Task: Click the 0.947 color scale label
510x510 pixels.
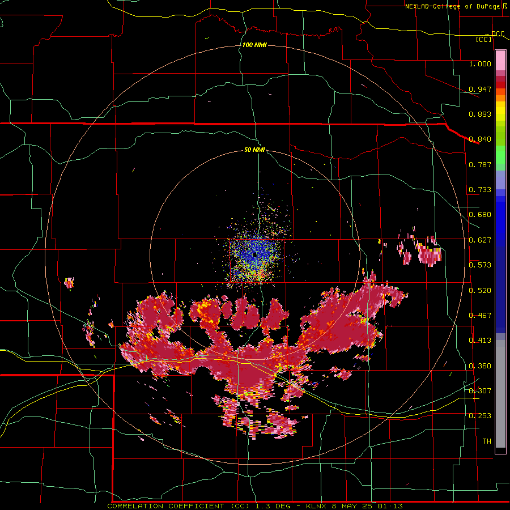Action: pyautogui.click(x=480, y=89)
